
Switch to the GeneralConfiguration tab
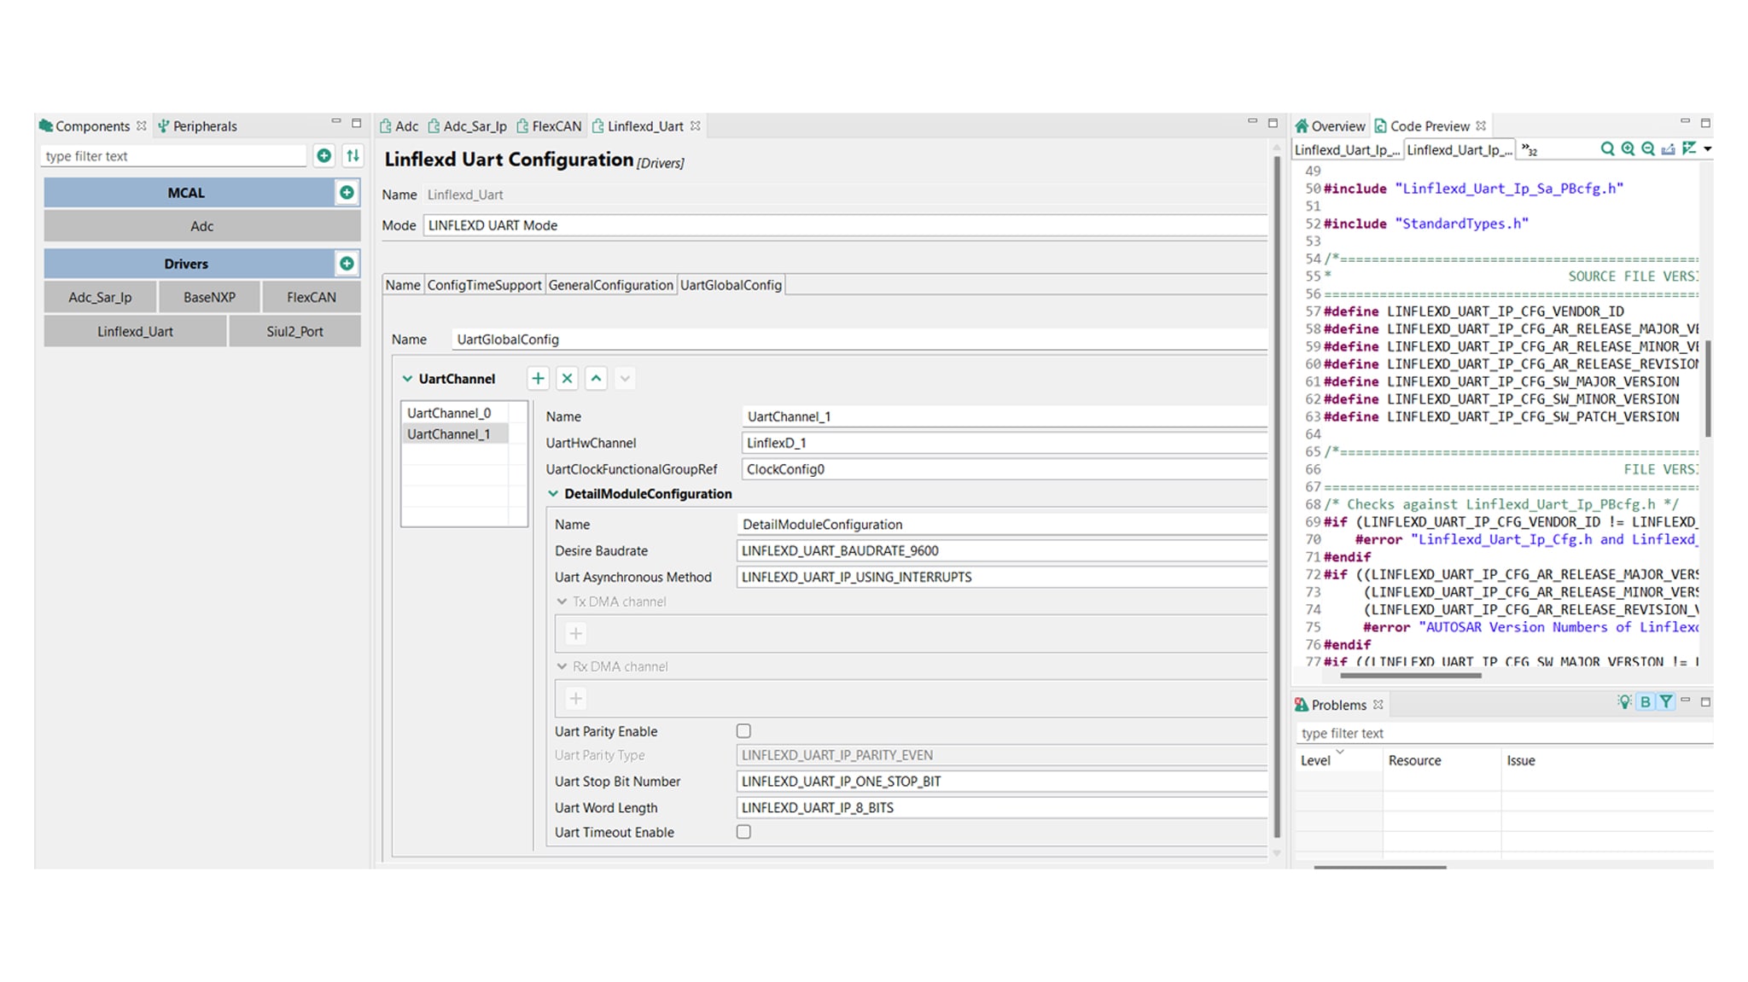610,285
